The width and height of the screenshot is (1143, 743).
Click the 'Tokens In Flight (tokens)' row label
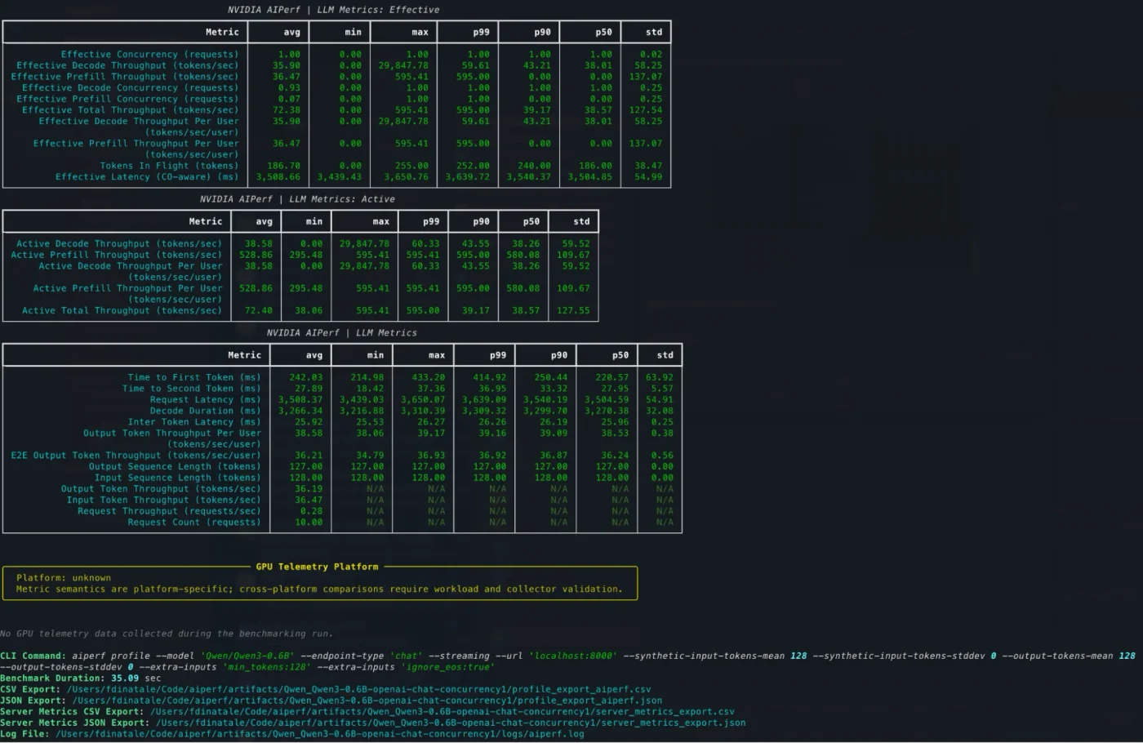pos(169,166)
